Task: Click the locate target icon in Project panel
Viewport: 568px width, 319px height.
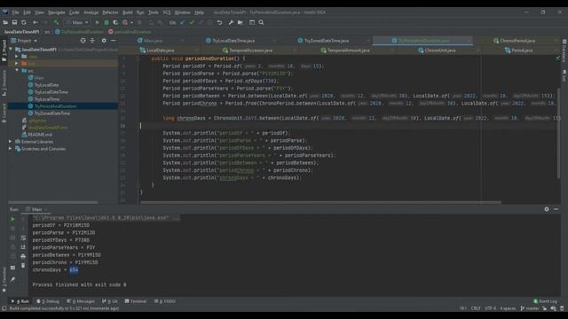Action: click(x=83, y=41)
